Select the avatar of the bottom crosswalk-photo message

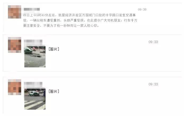[15, 87]
